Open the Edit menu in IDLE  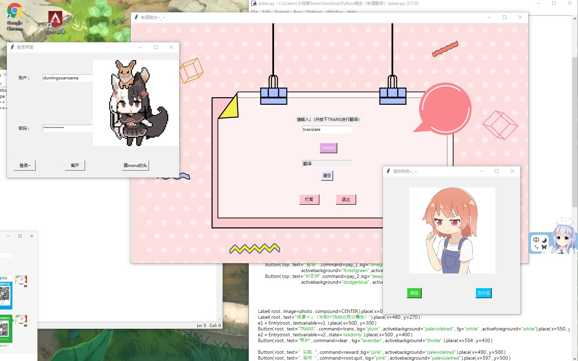266,12
